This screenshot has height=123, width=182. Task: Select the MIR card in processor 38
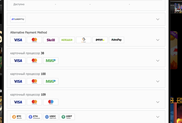click(x=51, y=61)
